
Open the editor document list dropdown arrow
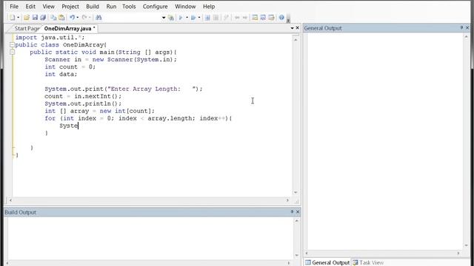click(x=292, y=28)
